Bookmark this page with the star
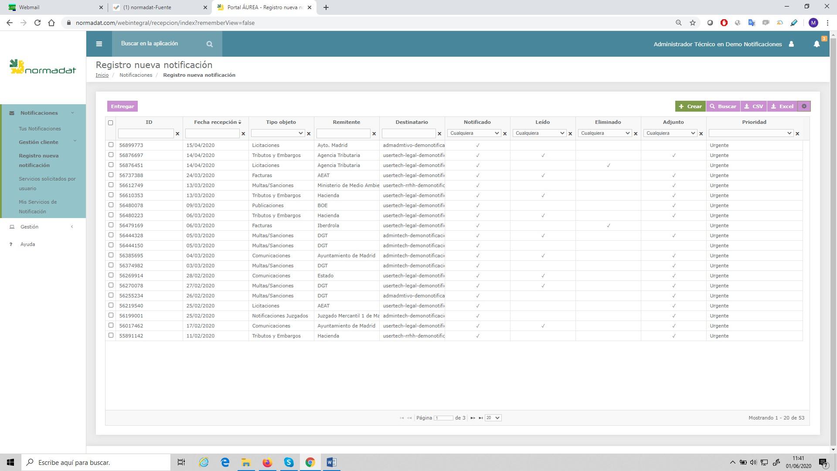The image size is (837, 471). (x=693, y=23)
